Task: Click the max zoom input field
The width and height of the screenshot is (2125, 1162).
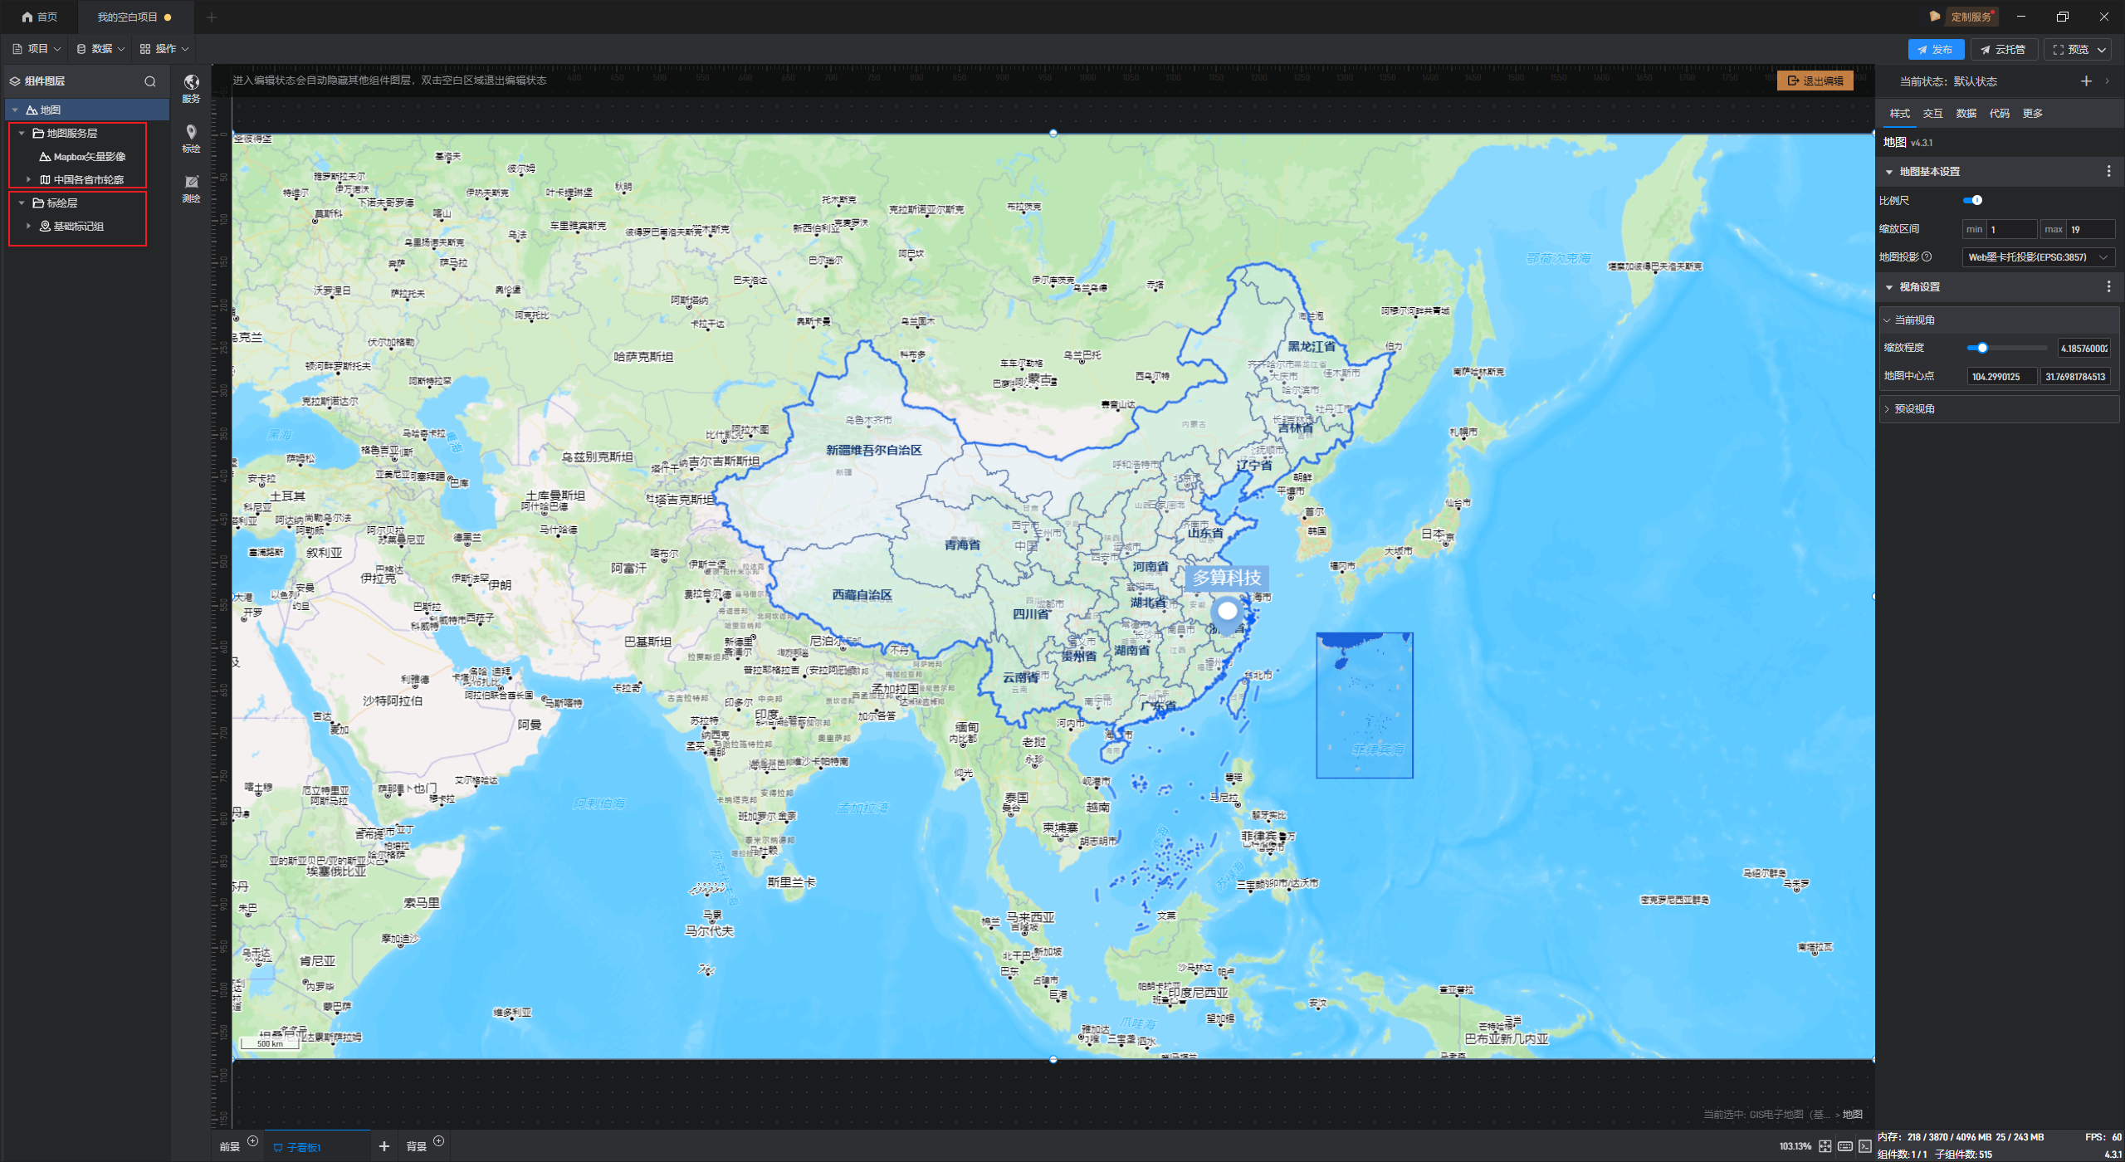Action: click(x=2089, y=230)
